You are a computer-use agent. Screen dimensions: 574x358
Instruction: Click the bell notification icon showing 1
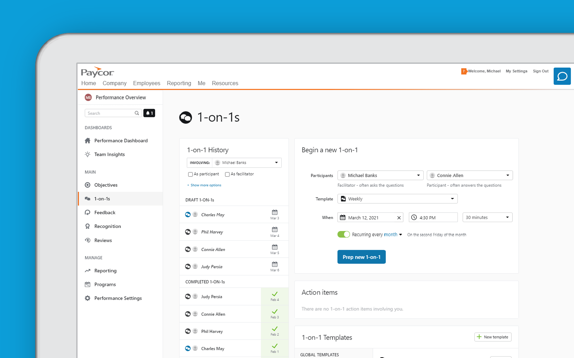pos(149,113)
